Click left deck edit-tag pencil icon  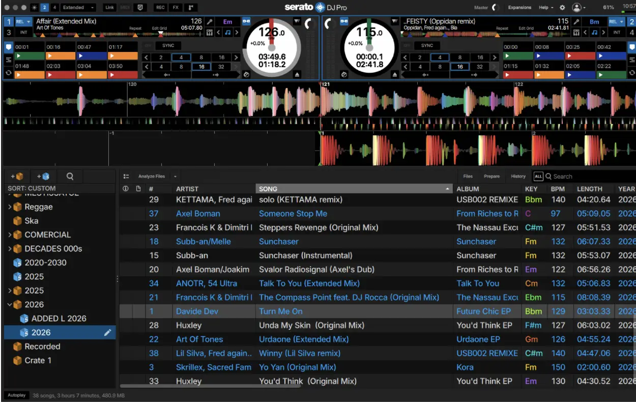click(209, 22)
